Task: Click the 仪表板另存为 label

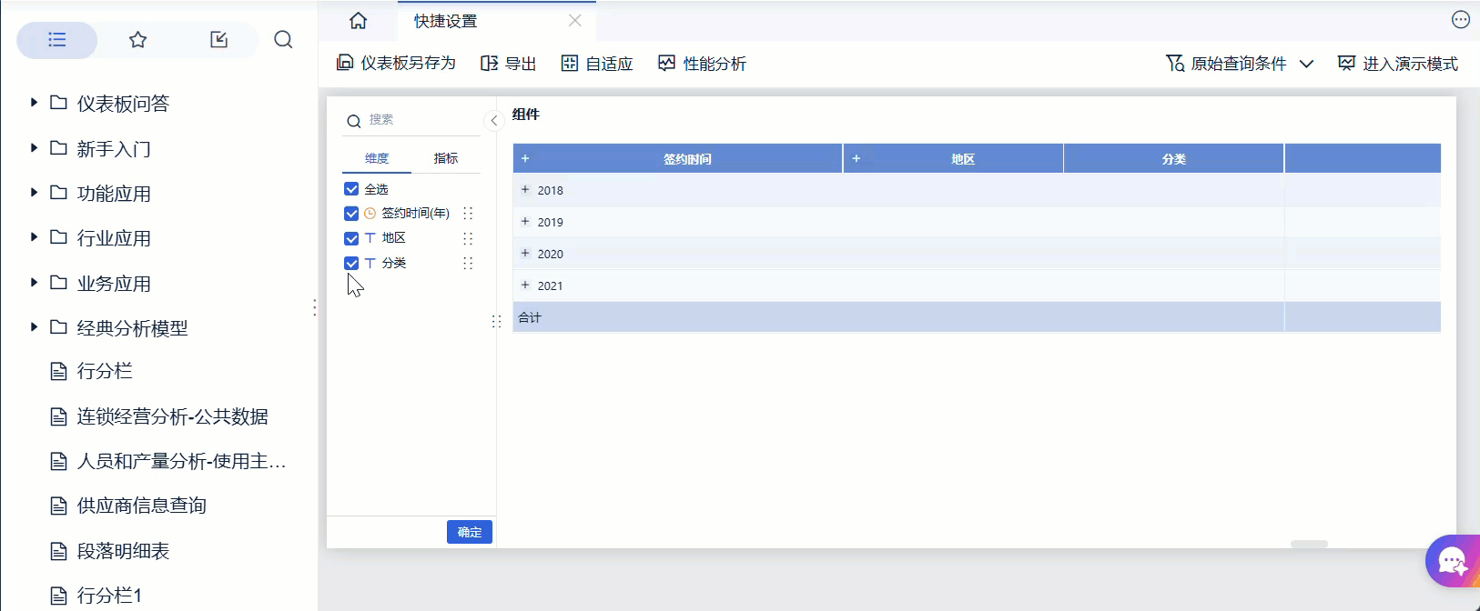Action: [408, 63]
